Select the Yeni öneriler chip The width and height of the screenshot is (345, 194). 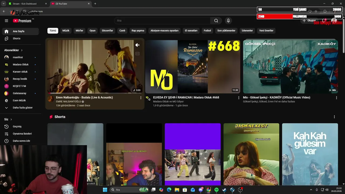pyautogui.click(x=266, y=31)
